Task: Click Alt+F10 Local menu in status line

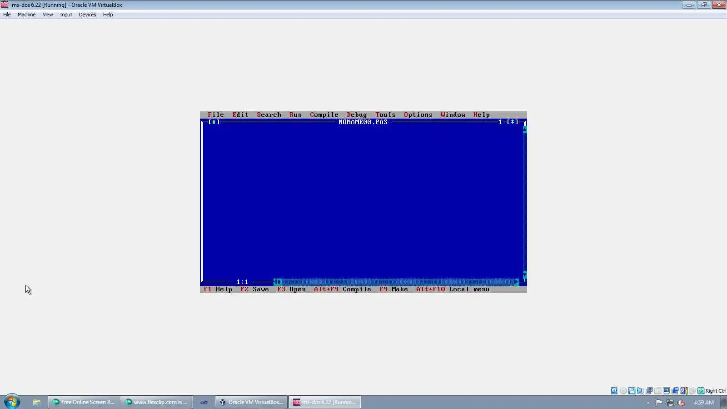Action: point(453,289)
